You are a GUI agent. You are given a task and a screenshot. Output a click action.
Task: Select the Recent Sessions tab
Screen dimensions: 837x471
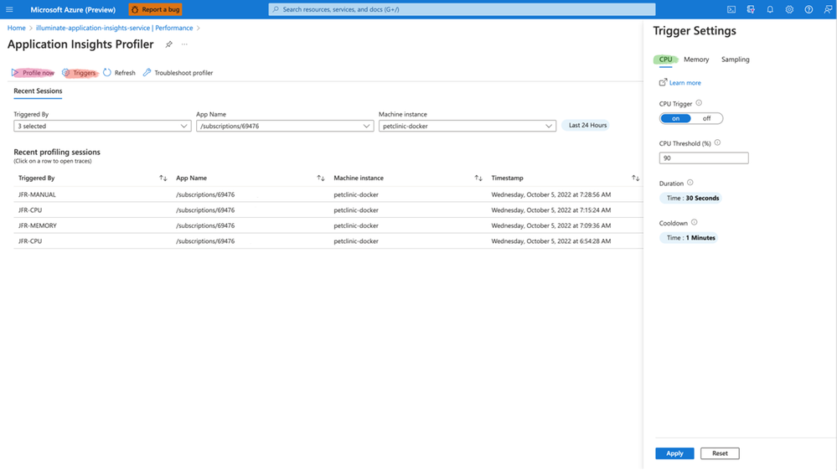(38, 91)
